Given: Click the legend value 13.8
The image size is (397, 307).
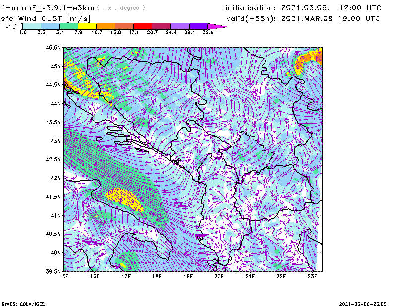Looking at the screenshot, I should pyautogui.click(x=116, y=32).
